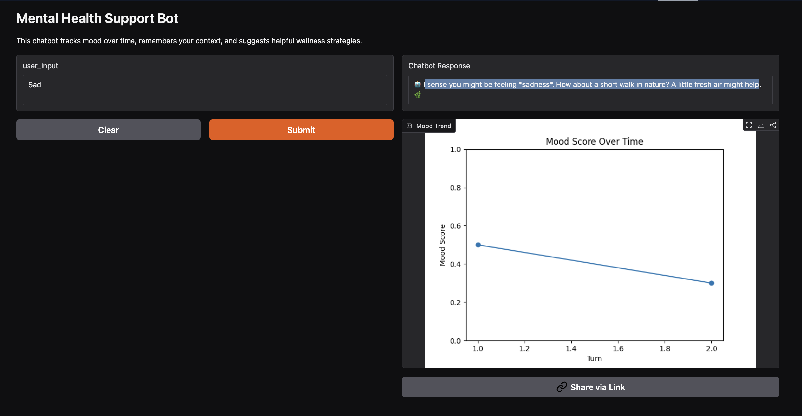802x416 pixels.
Task: Click the Mood Score Over Time chart title
Action: (594, 141)
